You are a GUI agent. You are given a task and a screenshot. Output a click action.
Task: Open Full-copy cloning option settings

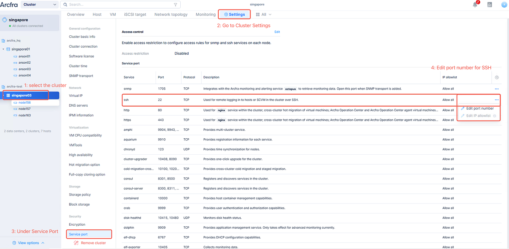87,175
